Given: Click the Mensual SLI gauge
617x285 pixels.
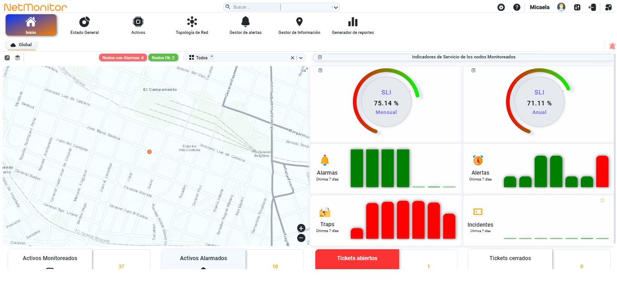Looking at the screenshot, I should [x=386, y=102].
